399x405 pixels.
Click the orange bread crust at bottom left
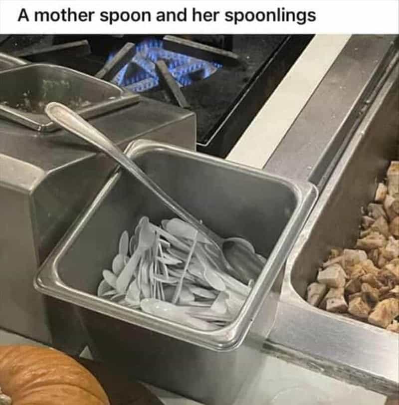(52, 376)
